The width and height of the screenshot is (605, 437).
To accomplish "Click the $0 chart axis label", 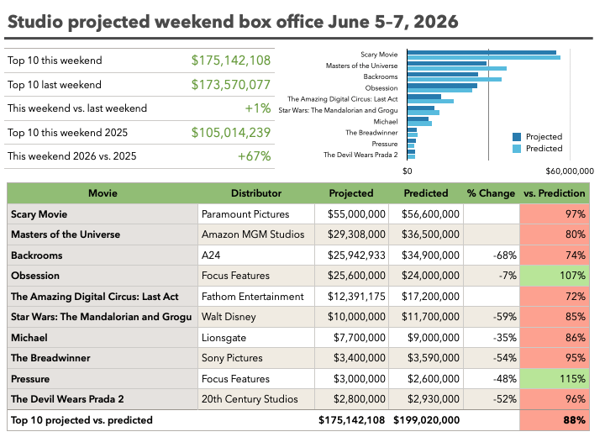I will tap(407, 171).
